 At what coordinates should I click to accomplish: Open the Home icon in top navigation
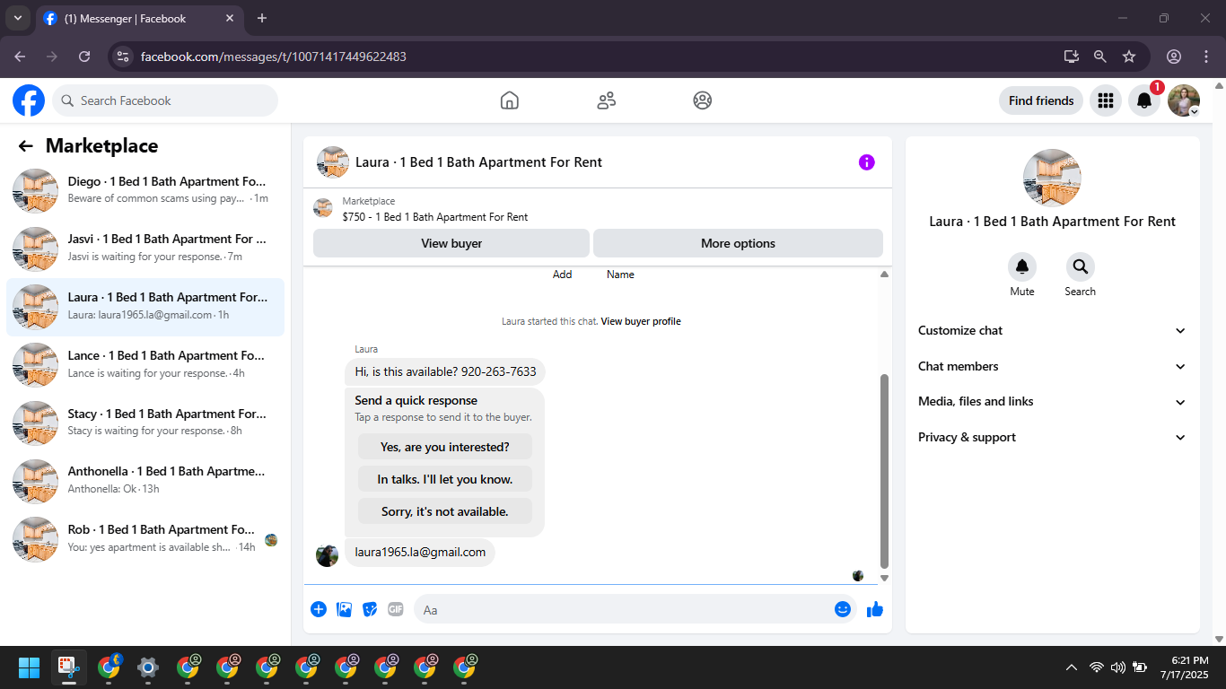pyautogui.click(x=510, y=100)
